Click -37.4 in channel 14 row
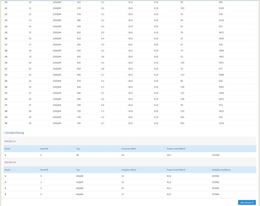The image size is (260, 206). click(x=130, y=26)
